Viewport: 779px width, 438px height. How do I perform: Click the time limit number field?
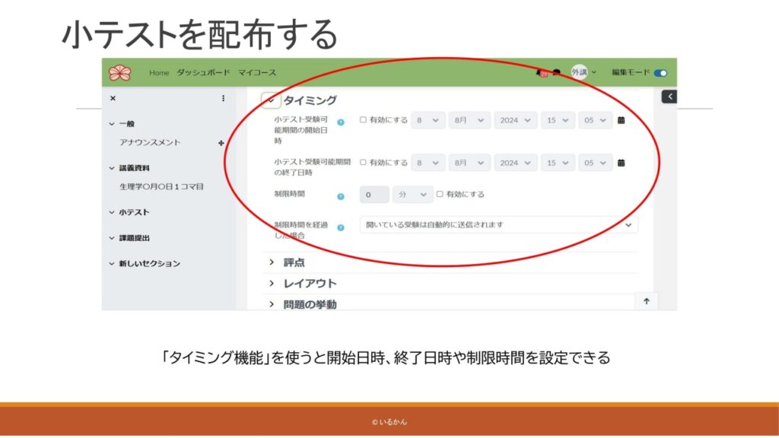point(374,195)
